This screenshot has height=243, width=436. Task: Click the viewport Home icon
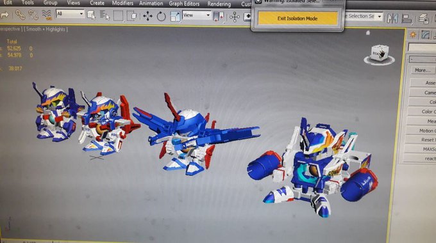coord(368,33)
